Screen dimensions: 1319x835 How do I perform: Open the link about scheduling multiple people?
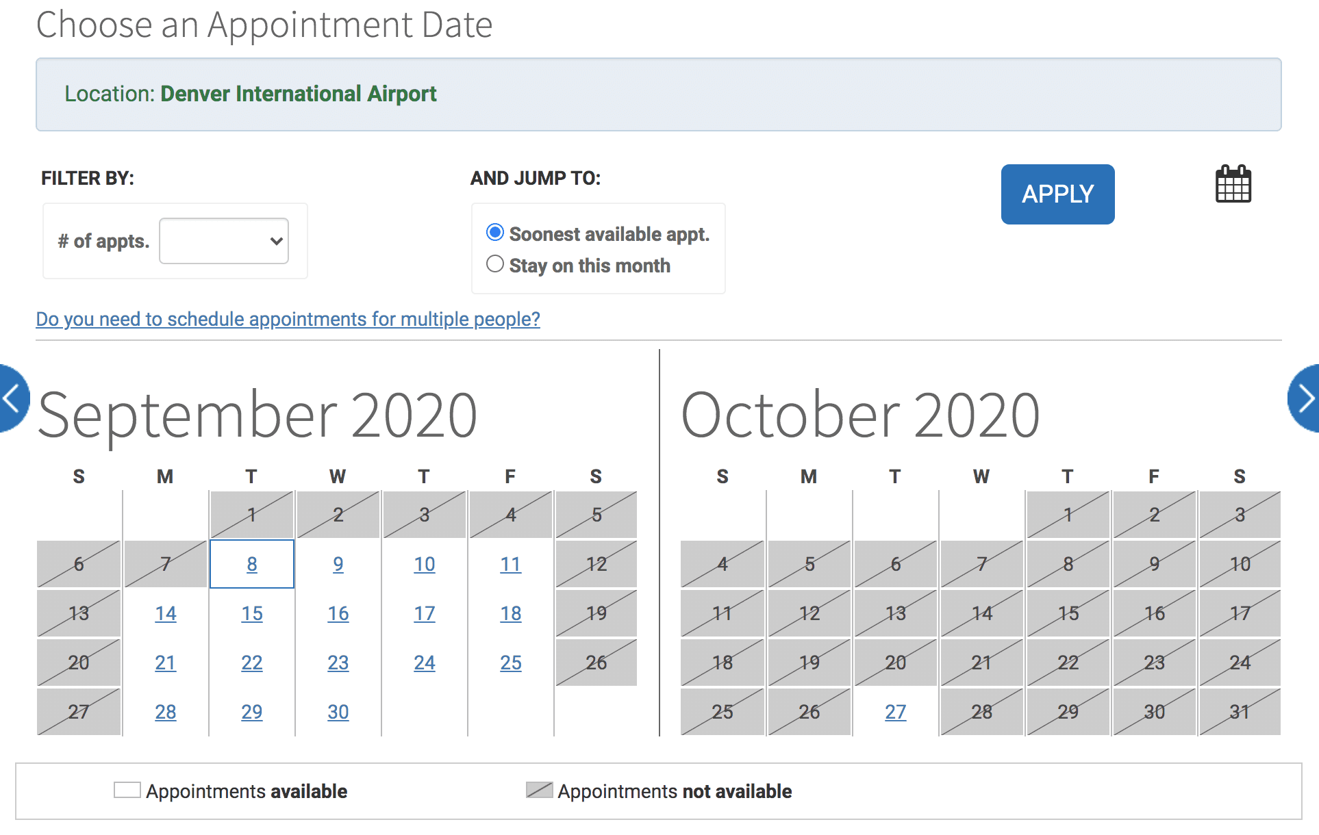[287, 319]
